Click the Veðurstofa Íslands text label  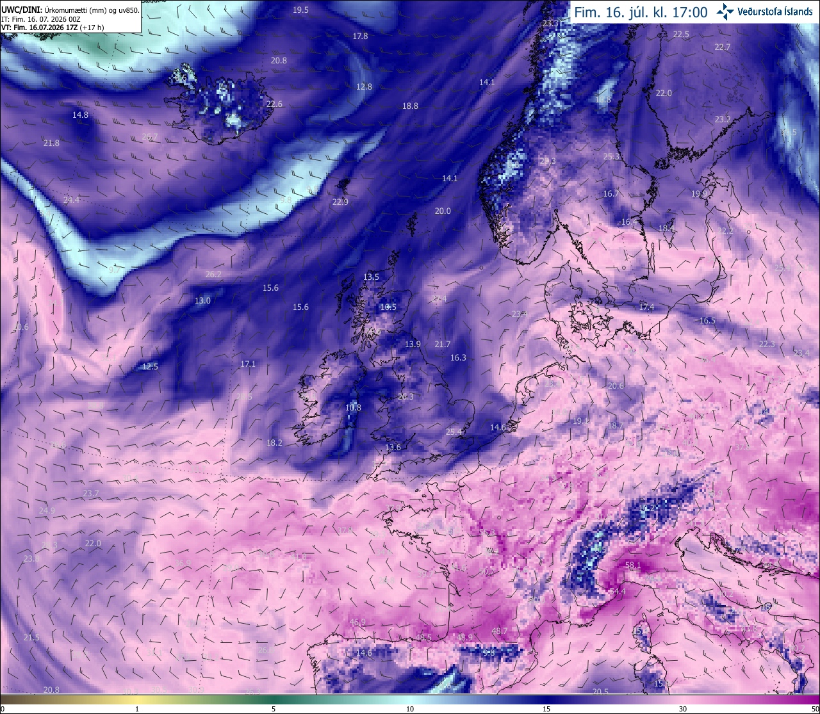coord(775,12)
